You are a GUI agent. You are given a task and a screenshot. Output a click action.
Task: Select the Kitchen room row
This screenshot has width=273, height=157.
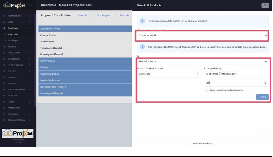tap(85, 67)
